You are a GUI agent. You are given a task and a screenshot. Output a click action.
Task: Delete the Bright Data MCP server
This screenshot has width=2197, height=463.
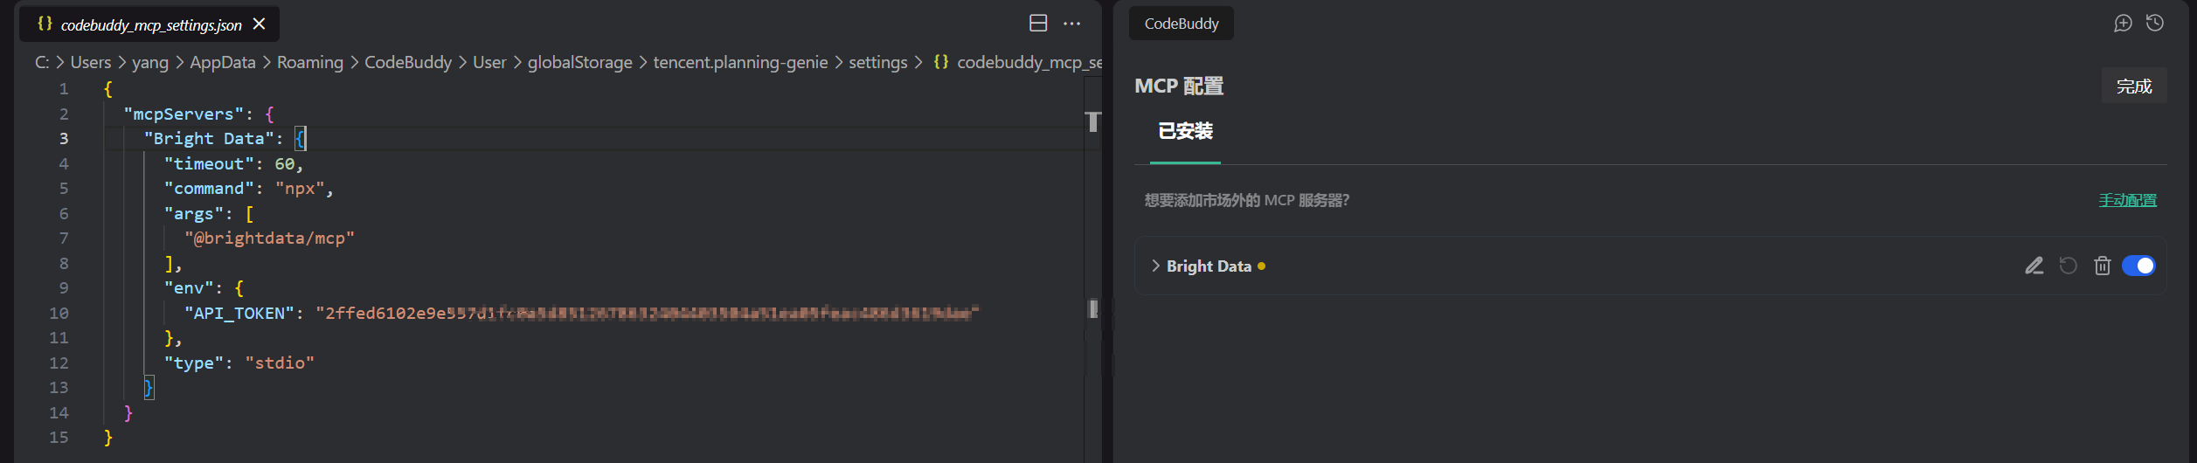click(2102, 266)
